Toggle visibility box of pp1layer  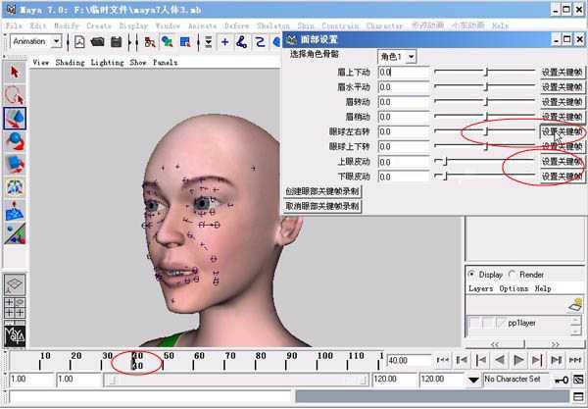coord(474,323)
